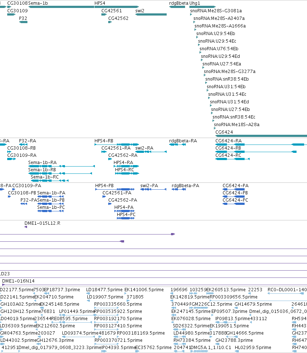The height and width of the screenshot is (353, 307).
Task: Select the Sema-1b-RC transcript label
Action: coord(45,177)
